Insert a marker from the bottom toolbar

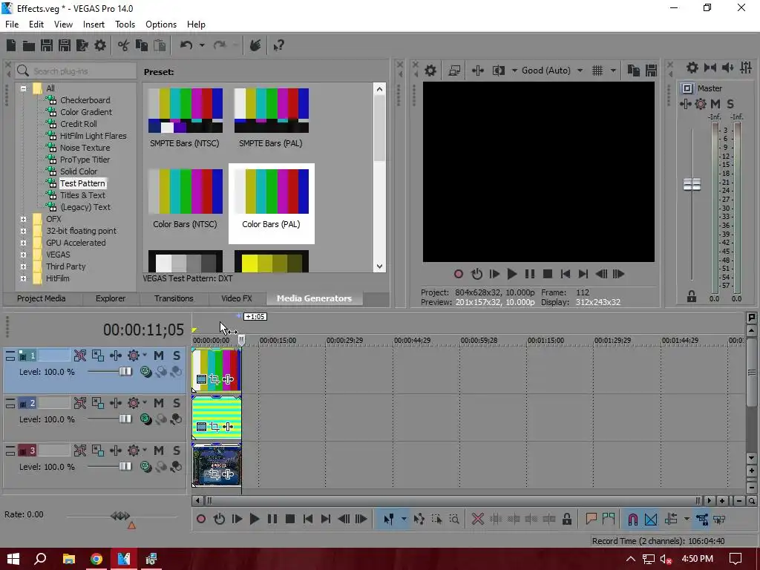[x=591, y=519]
